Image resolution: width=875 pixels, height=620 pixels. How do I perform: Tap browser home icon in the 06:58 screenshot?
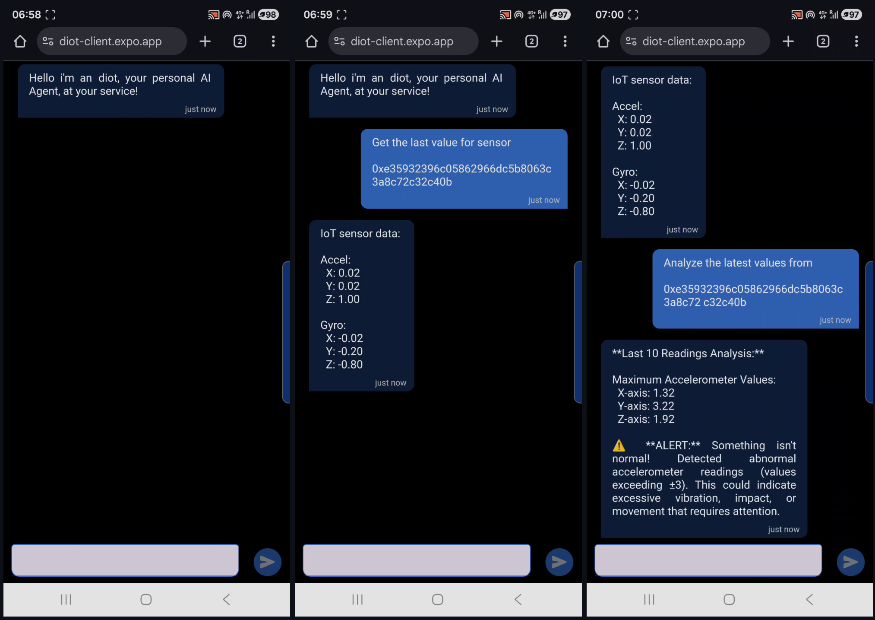click(20, 41)
